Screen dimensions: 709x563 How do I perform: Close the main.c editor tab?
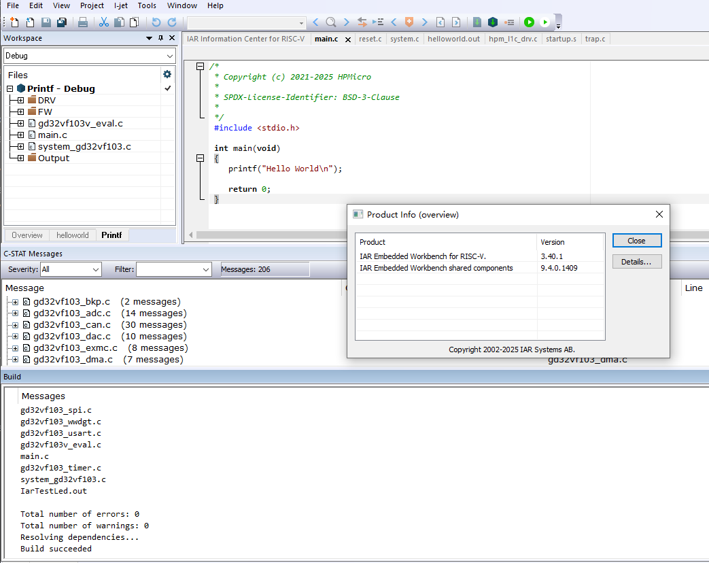(348, 40)
